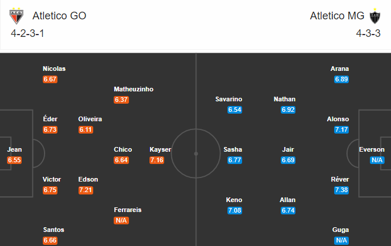Screen dimensions: 391x246
Task: Open the Atletico MG team name
Action: click(337, 16)
